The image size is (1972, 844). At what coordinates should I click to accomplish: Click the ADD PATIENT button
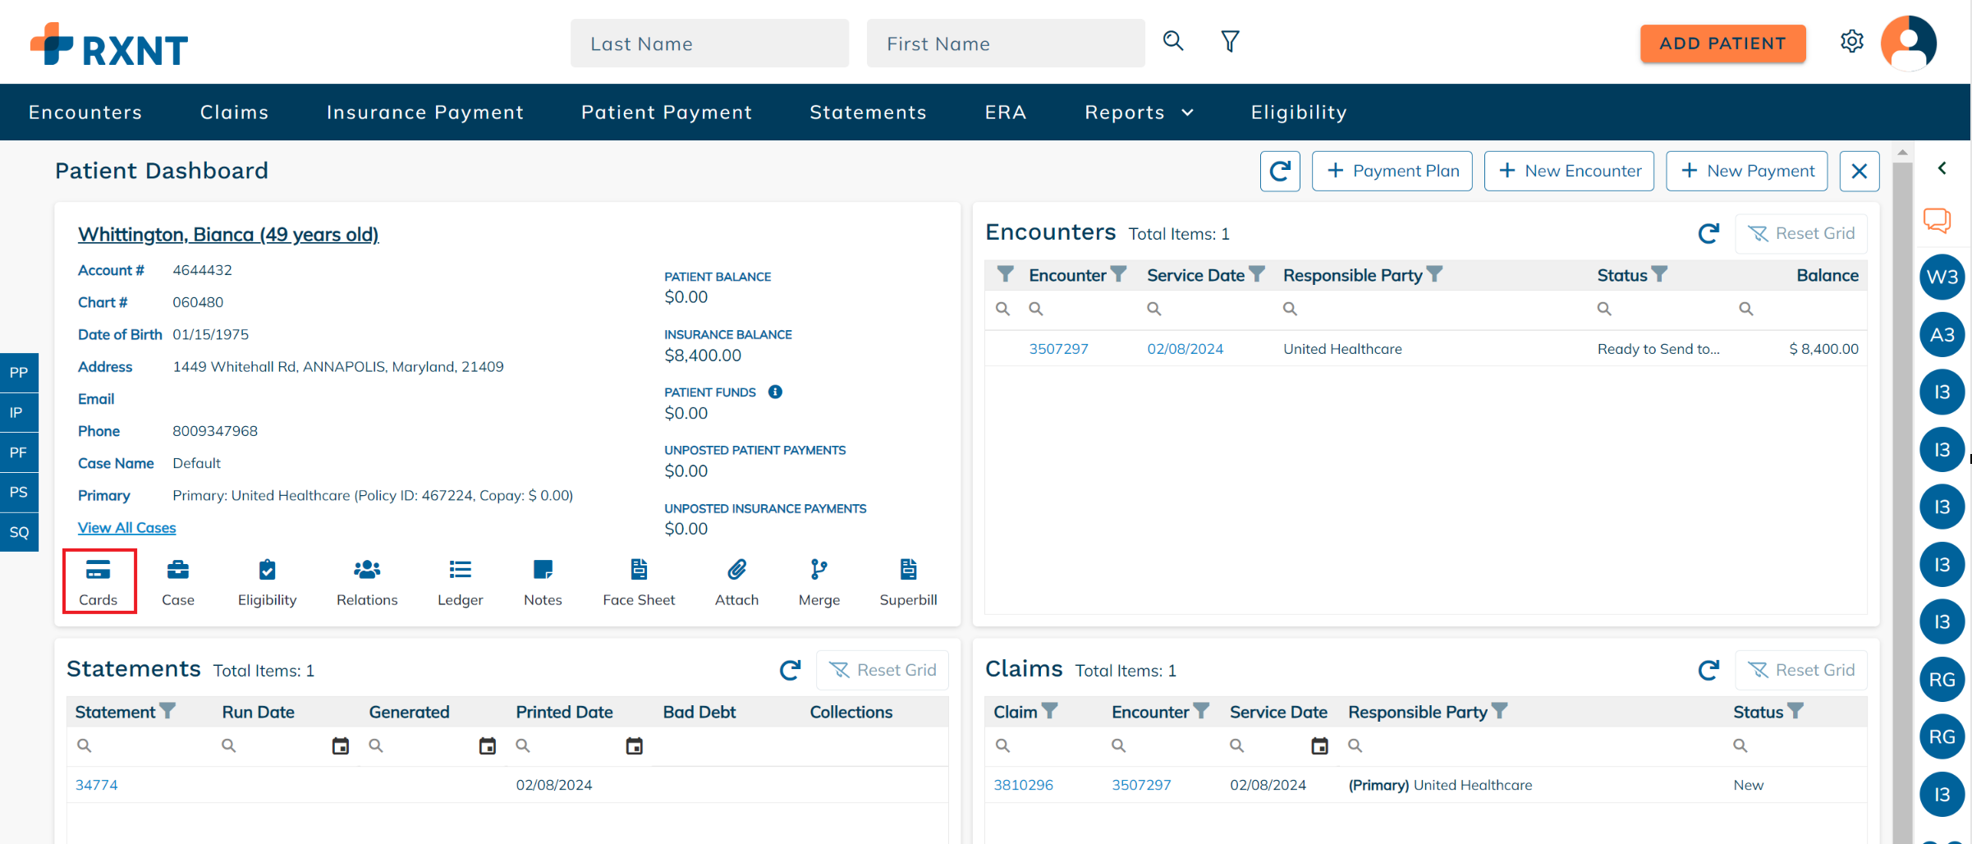click(1722, 44)
